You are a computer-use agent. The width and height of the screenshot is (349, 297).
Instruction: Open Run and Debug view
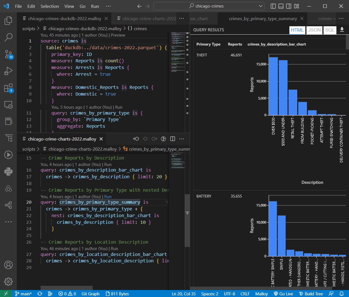[x=8, y=71]
